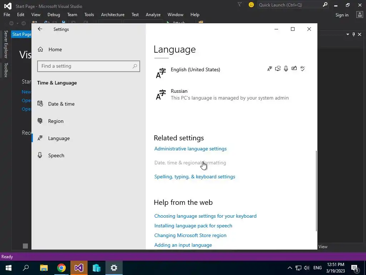Open the Analyze menu

coord(153,14)
